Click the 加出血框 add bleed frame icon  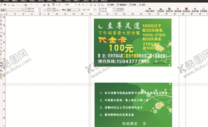(x=178, y=10)
